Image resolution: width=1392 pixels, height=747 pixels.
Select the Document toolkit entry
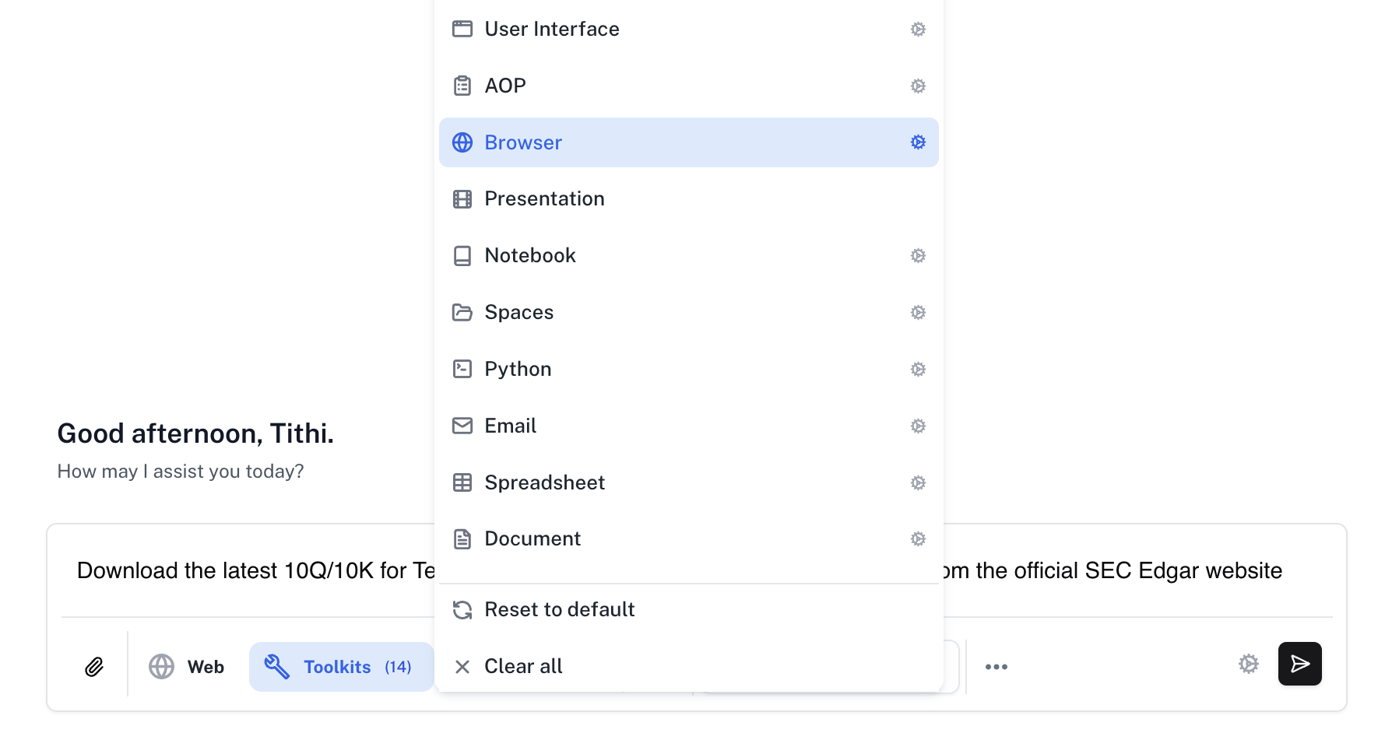tap(533, 539)
